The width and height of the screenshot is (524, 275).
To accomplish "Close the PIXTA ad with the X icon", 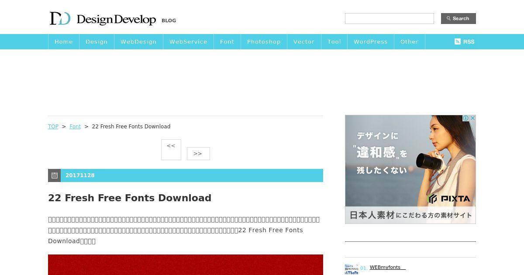I will click(x=472, y=118).
